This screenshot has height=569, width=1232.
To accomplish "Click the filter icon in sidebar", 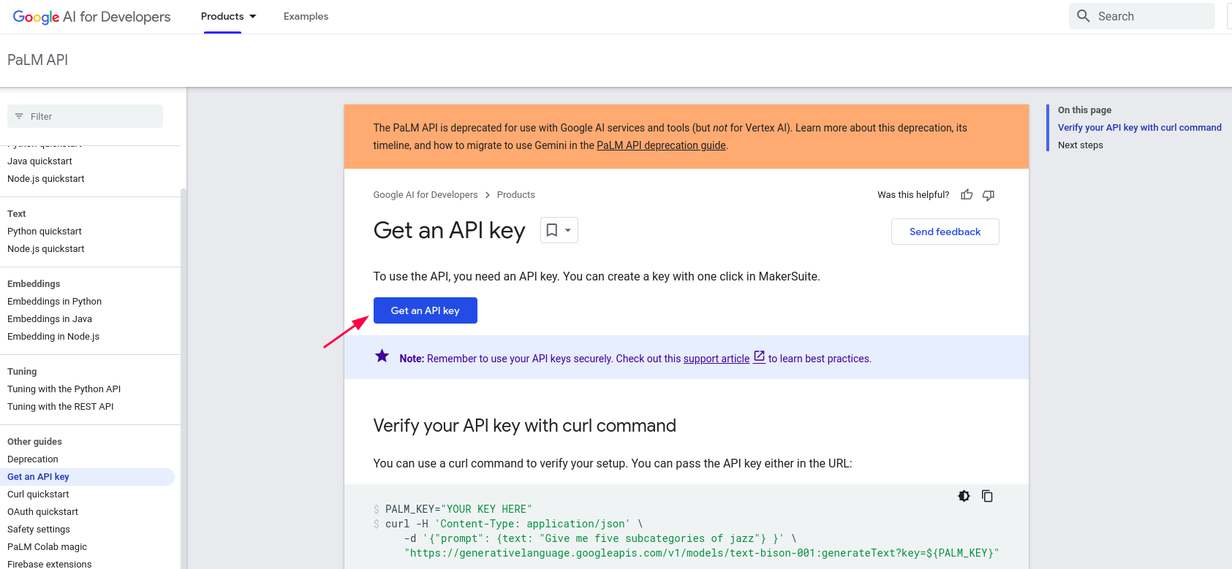I will tap(19, 116).
